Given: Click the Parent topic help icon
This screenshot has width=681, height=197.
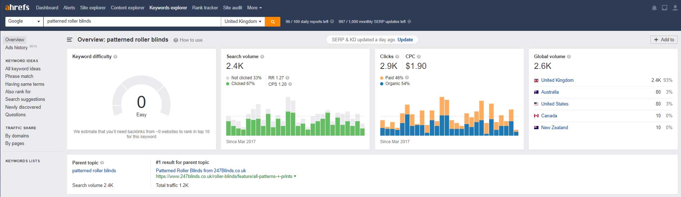Looking at the screenshot, I should tap(102, 163).
